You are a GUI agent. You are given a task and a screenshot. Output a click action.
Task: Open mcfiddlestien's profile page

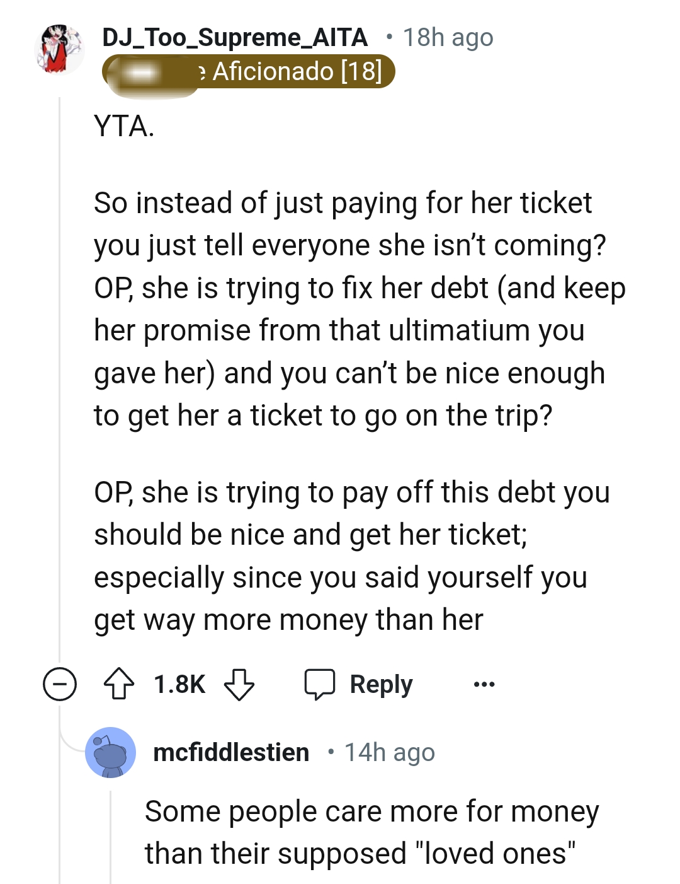230,752
